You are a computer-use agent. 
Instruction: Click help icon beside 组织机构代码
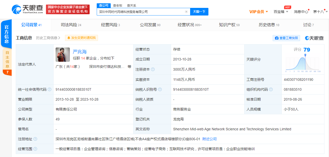pyautogui.click(x=271, y=89)
